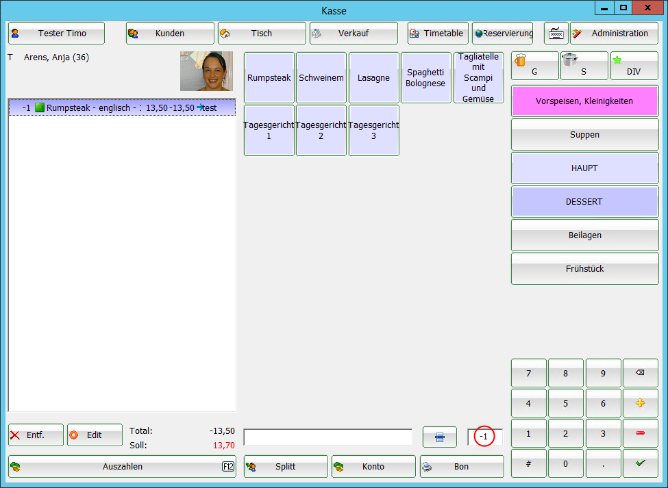Select the pink Vorspeisen, Kleinigkeiten category

tap(584, 101)
